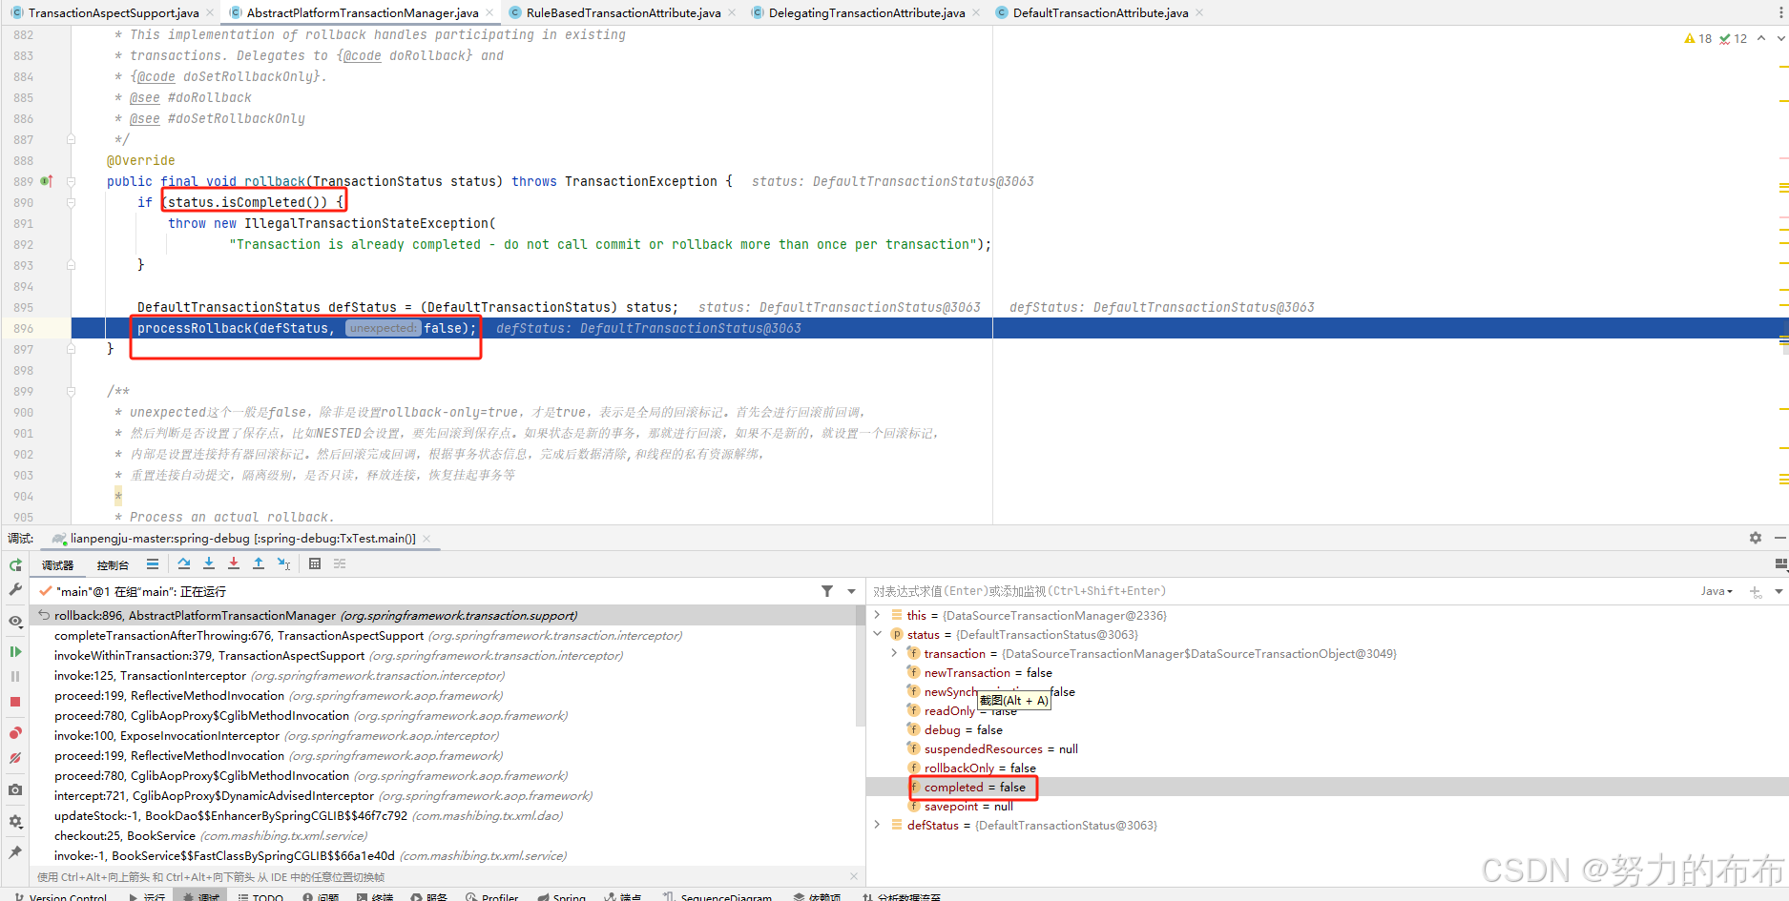Select the 'savepoint = null' variable row
The width and height of the screenshot is (1789, 901).
[x=1327, y=807]
